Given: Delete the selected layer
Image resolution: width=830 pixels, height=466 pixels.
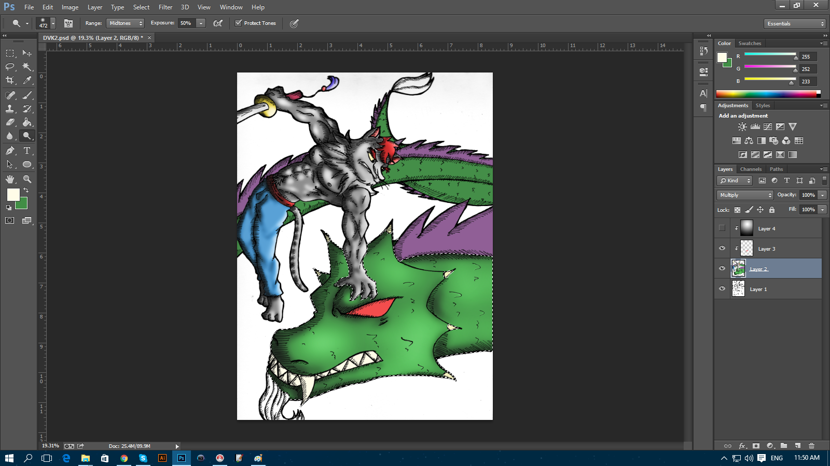Looking at the screenshot, I should [811, 446].
